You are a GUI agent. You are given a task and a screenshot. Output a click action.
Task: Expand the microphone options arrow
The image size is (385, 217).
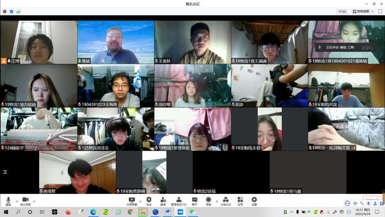tap(17, 202)
